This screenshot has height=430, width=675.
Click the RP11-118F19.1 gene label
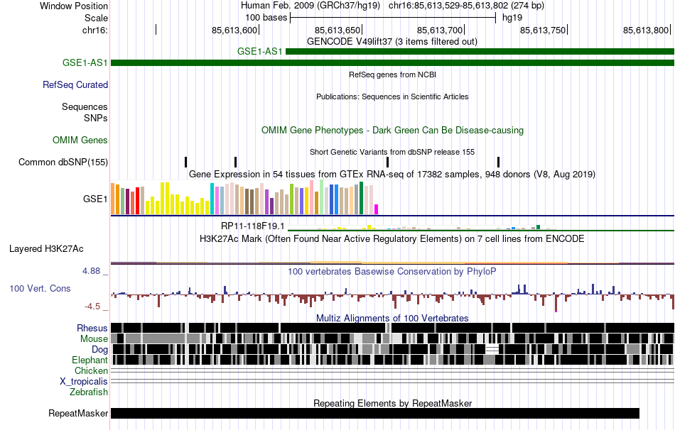253,226
